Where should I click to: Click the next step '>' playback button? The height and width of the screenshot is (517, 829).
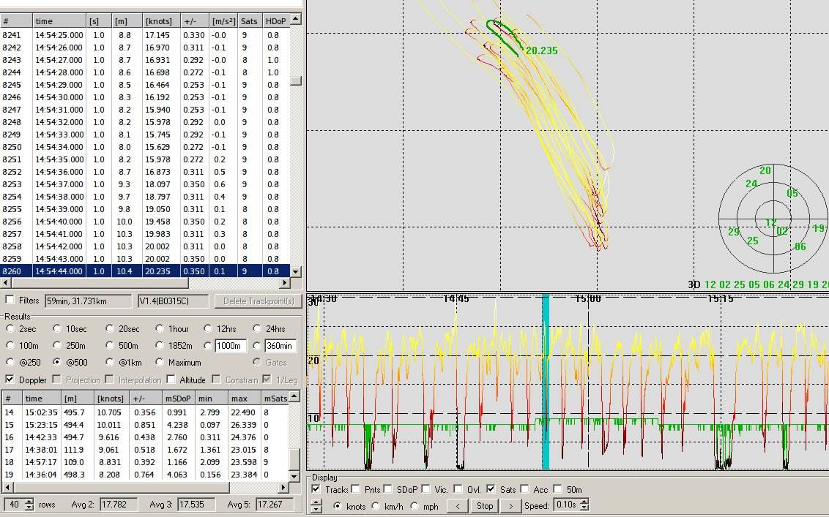512,505
